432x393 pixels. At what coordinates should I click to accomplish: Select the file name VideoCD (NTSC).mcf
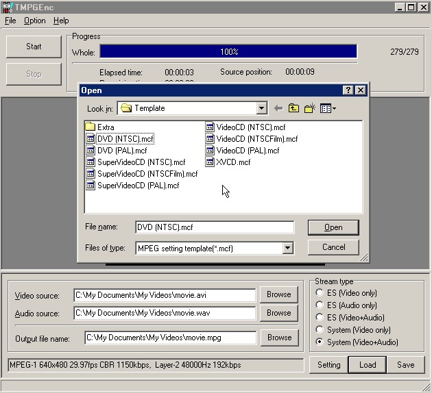[x=251, y=127]
